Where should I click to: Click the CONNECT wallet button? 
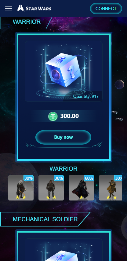[106, 9]
